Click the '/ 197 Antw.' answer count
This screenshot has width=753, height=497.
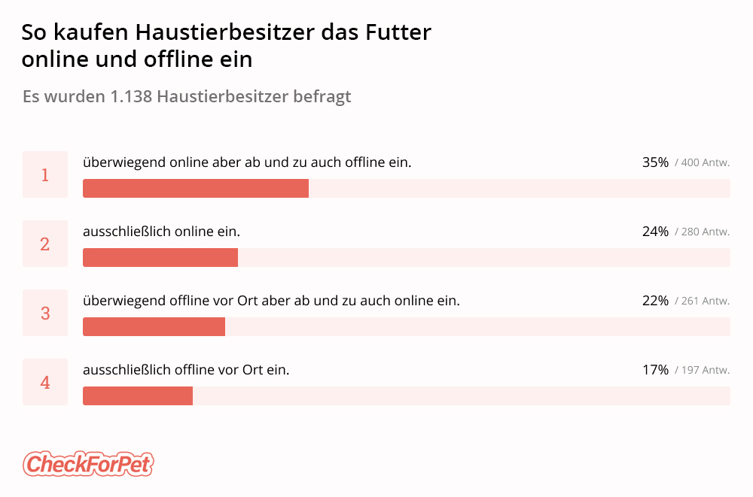pos(703,370)
